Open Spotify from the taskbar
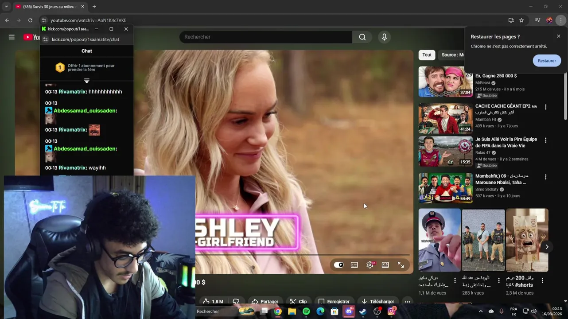 point(306,311)
